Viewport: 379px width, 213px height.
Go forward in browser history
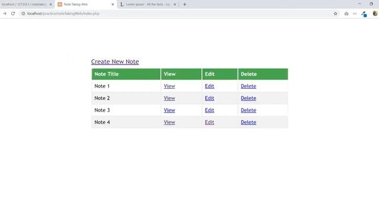5,14
